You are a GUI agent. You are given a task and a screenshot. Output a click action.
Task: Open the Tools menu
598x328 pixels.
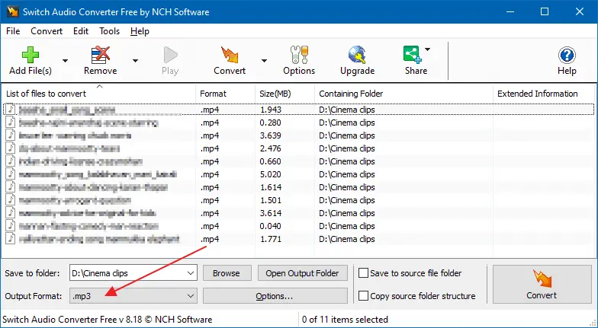coord(110,31)
